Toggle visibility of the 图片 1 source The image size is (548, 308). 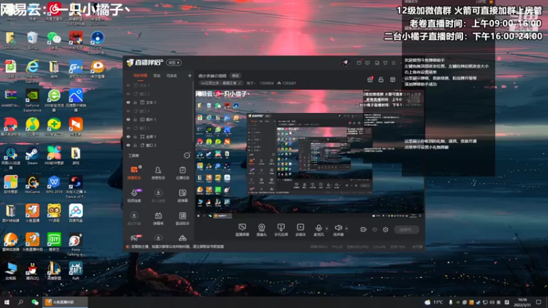[x=128, y=119]
